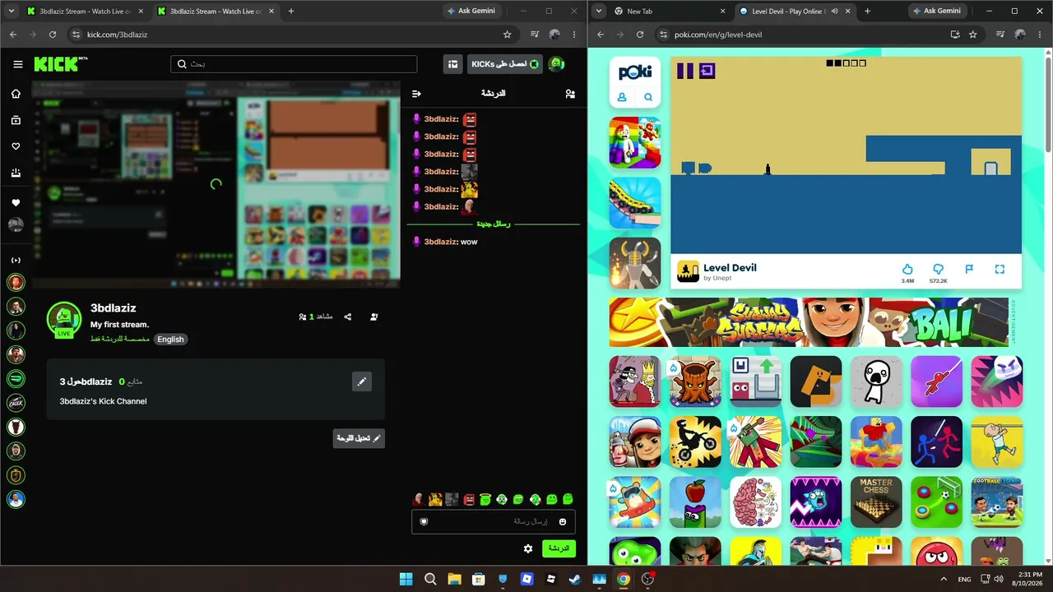Open the Subway Surfers Bali banner
The height and width of the screenshot is (592, 1053).
click(x=809, y=322)
